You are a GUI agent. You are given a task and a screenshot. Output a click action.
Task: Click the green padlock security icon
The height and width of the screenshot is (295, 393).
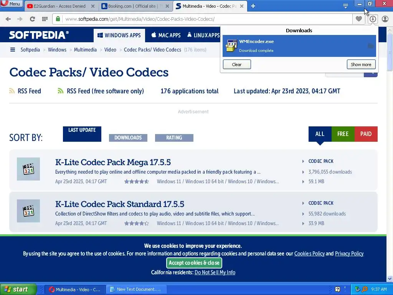click(58, 19)
